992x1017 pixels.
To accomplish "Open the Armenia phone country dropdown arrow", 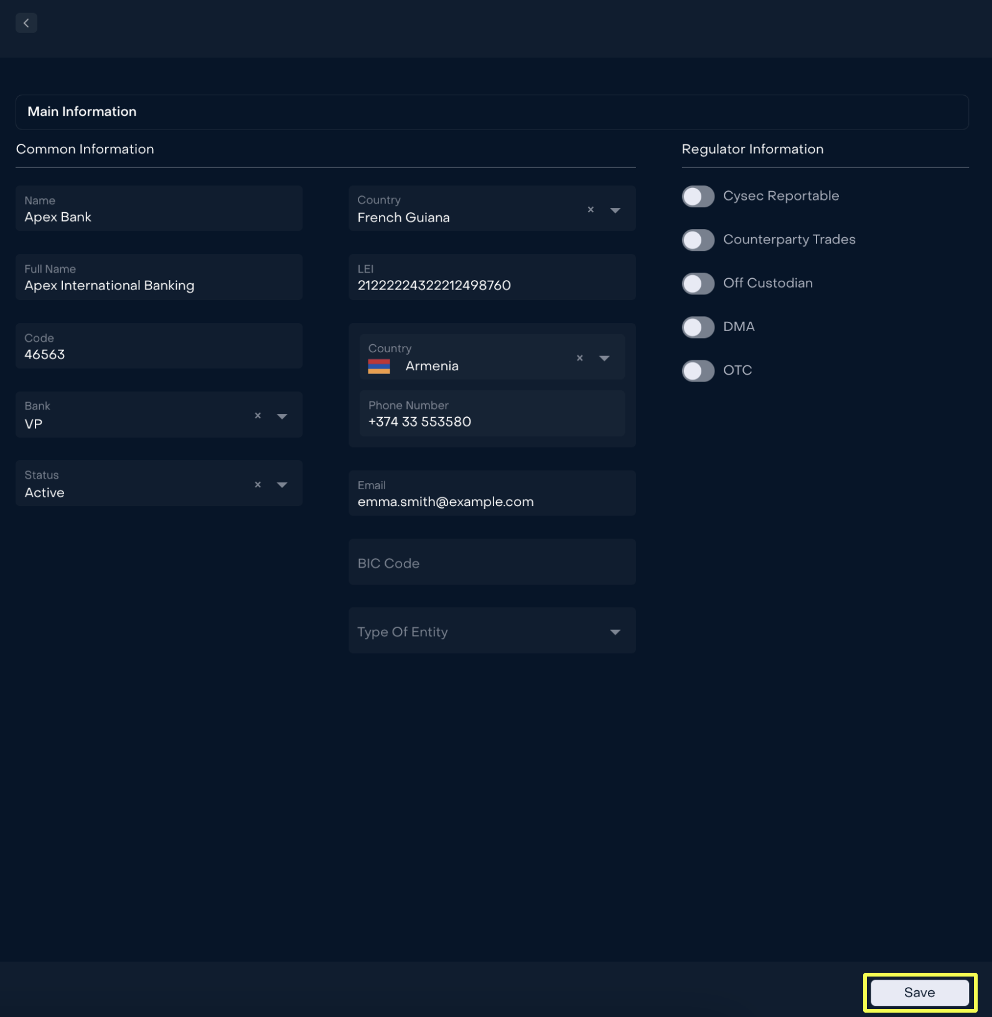I will tap(604, 359).
